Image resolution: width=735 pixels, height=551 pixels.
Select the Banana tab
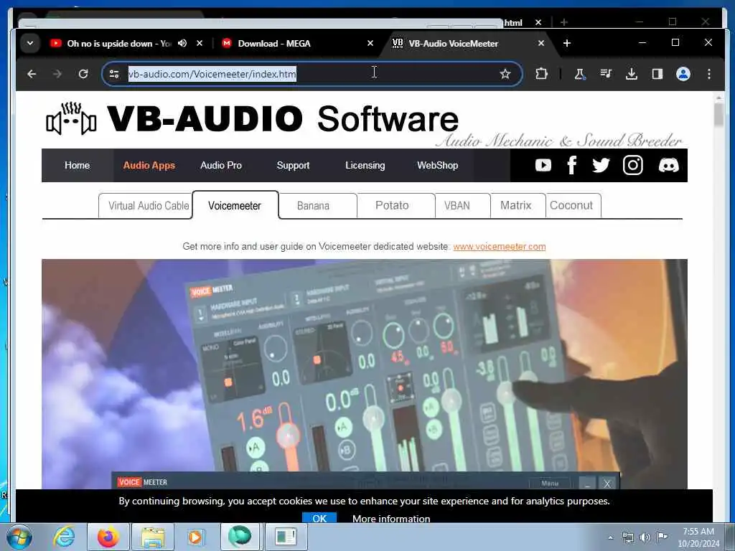tap(318, 206)
